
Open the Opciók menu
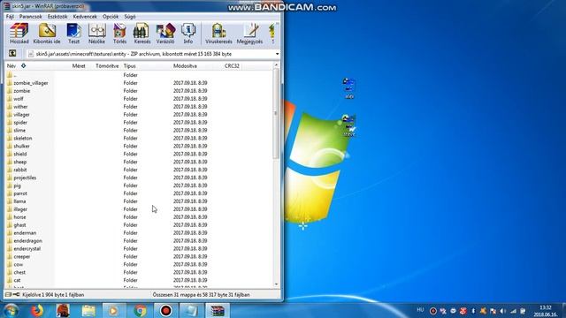tap(111, 17)
